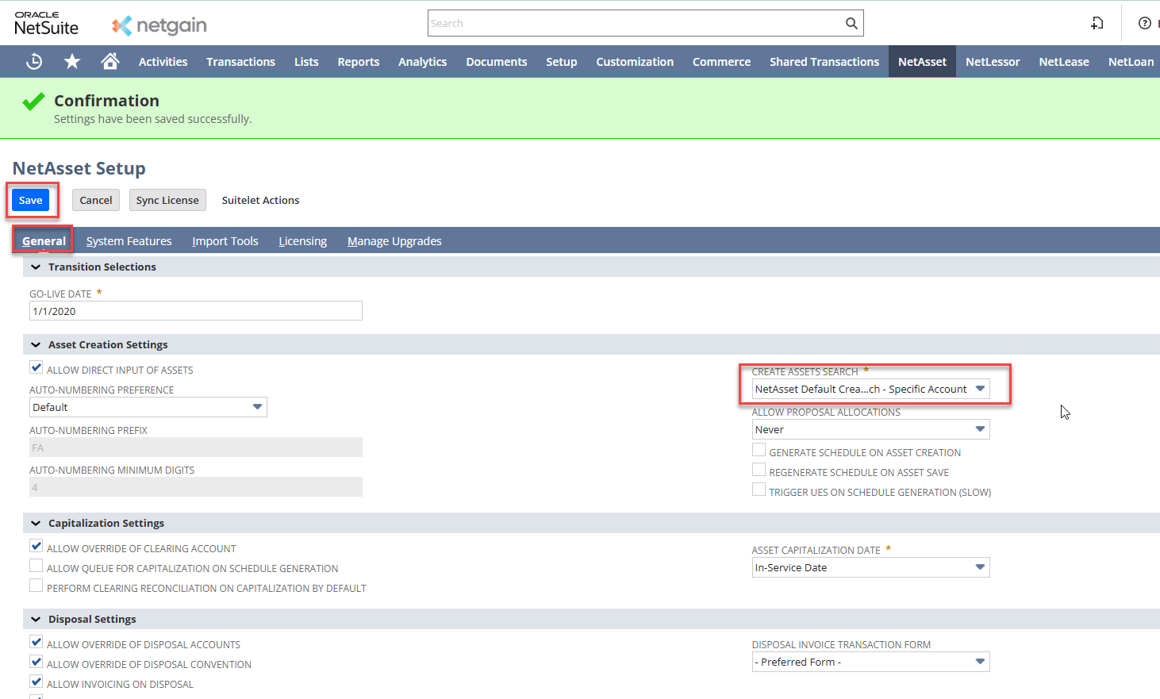Open the Help question mark icon

1144,23
